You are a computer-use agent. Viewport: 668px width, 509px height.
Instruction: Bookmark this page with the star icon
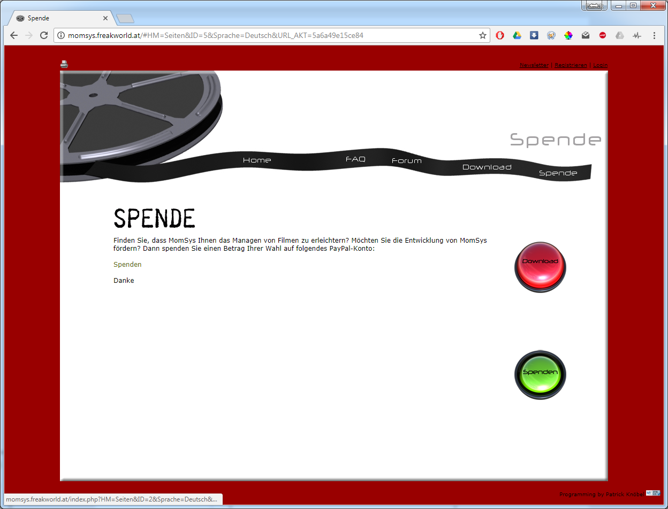click(483, 35)
